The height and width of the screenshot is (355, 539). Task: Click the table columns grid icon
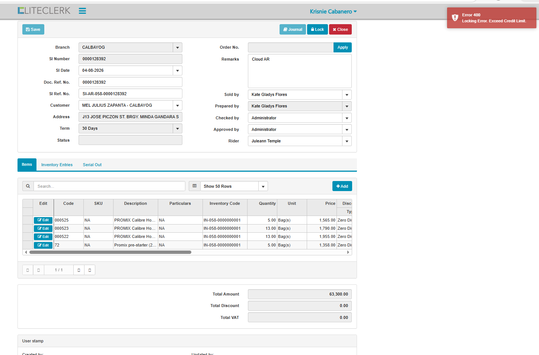pos(194,186)
